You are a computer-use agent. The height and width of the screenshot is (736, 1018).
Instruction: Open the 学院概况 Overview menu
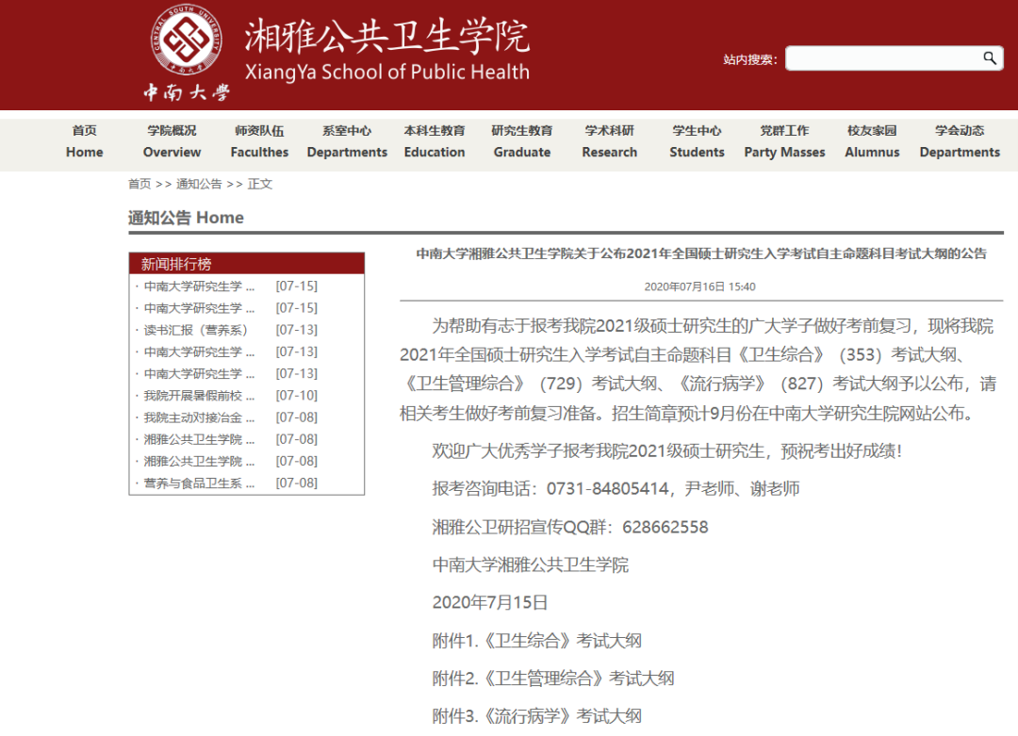click(x=172, y=140)
